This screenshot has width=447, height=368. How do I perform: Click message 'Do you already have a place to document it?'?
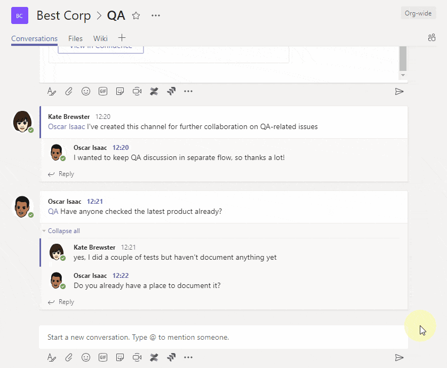(x=147, y=286)
